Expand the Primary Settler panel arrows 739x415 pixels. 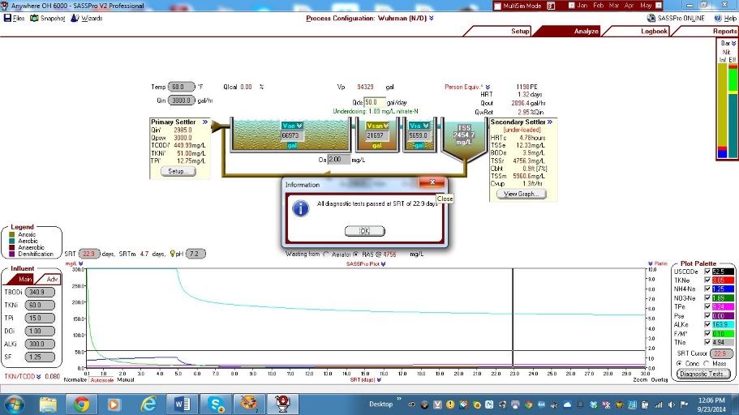205,122
